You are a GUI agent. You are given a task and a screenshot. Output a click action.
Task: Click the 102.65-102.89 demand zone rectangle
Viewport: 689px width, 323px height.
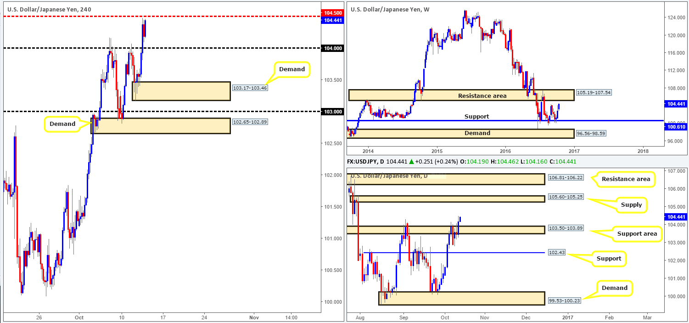click(x=161, y=126)
